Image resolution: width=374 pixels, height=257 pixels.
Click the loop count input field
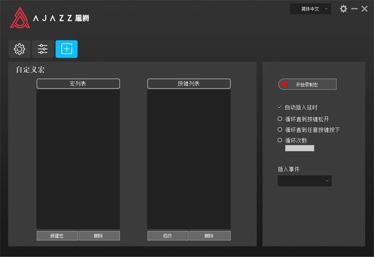[299, 148]
